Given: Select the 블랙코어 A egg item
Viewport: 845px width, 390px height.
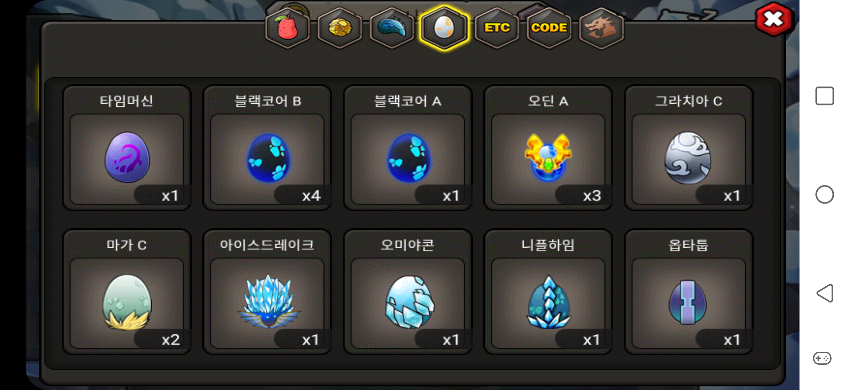Looking at the screenshot, I should tap(408, 148).
